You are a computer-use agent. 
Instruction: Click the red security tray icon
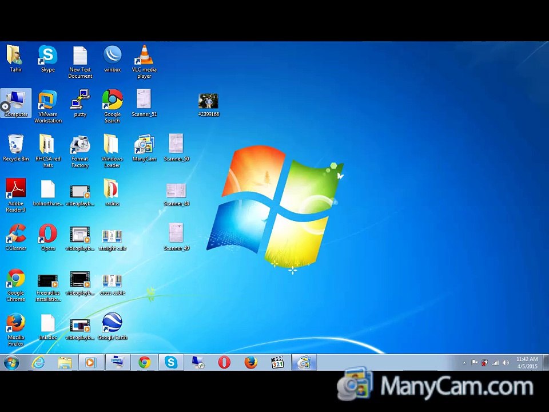pos(484,363)
